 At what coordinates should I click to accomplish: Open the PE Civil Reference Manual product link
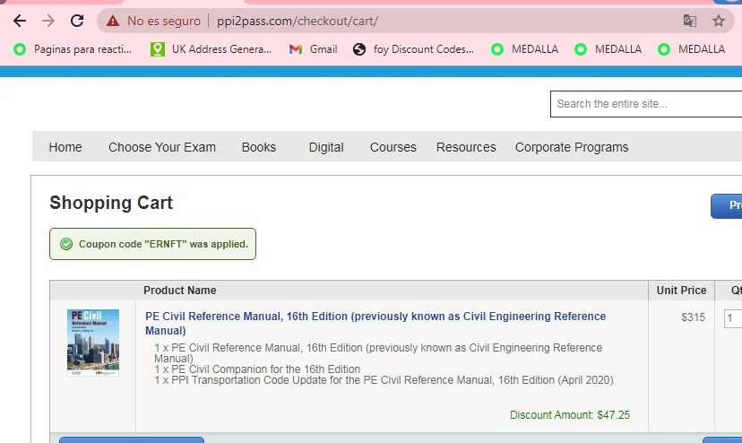[x=375, y=323]
